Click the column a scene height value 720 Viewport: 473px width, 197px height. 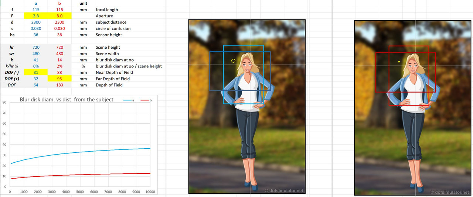(36, 47)
